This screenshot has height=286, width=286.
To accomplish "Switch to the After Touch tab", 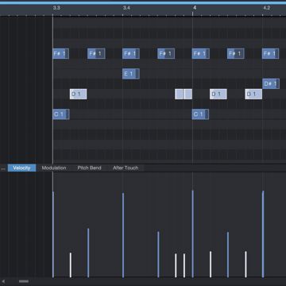I will pos(126,168).
